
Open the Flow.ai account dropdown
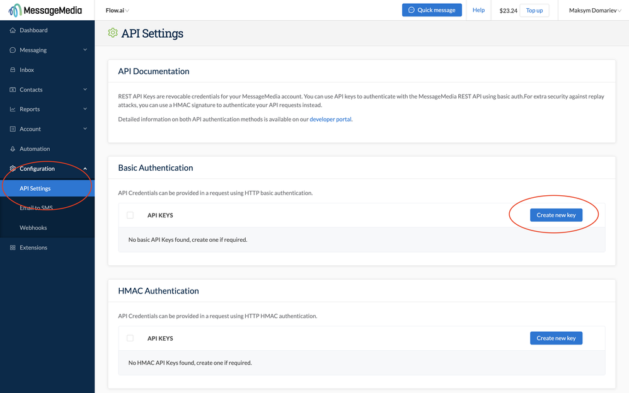point(117,11)
